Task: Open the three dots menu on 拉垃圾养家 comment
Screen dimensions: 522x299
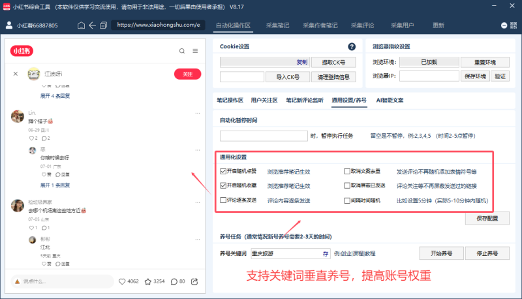Action: pos(198,202)
